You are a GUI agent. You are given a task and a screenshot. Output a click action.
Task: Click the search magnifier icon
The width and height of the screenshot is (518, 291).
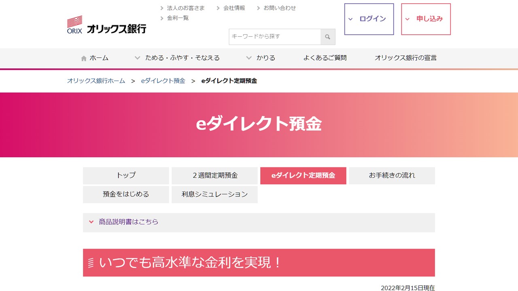tap(327, 37)
